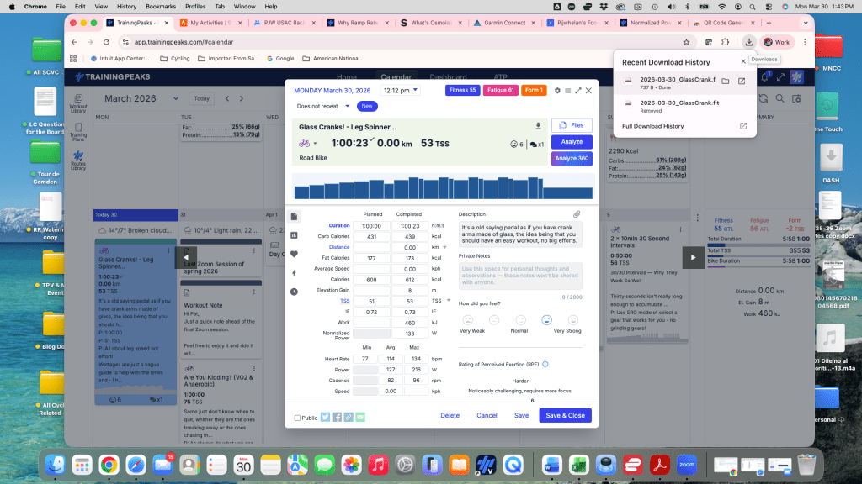Show GlassCrank file in Finder folder
The width and height of the screenshot is (862, 484).
(726, 82)
